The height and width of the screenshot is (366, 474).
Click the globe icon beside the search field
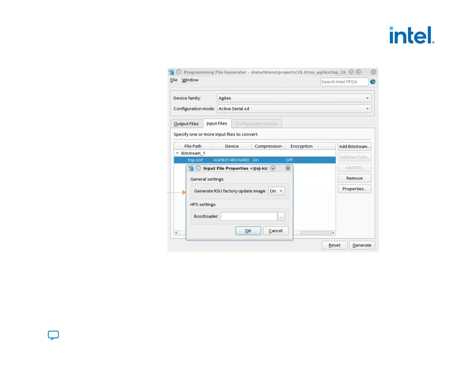click(373, 82)
